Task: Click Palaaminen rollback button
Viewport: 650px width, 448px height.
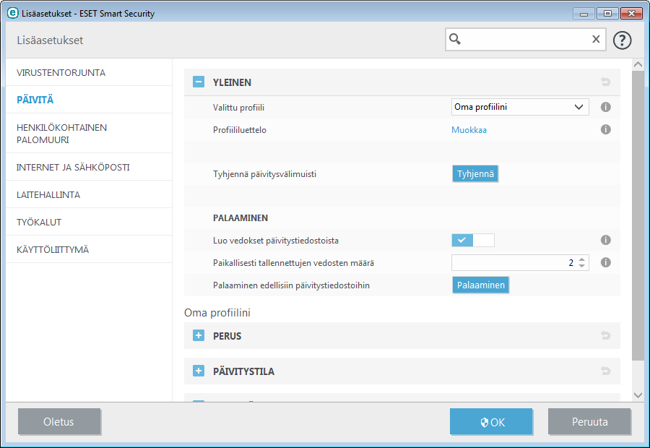Action: [x=480, y=285]
